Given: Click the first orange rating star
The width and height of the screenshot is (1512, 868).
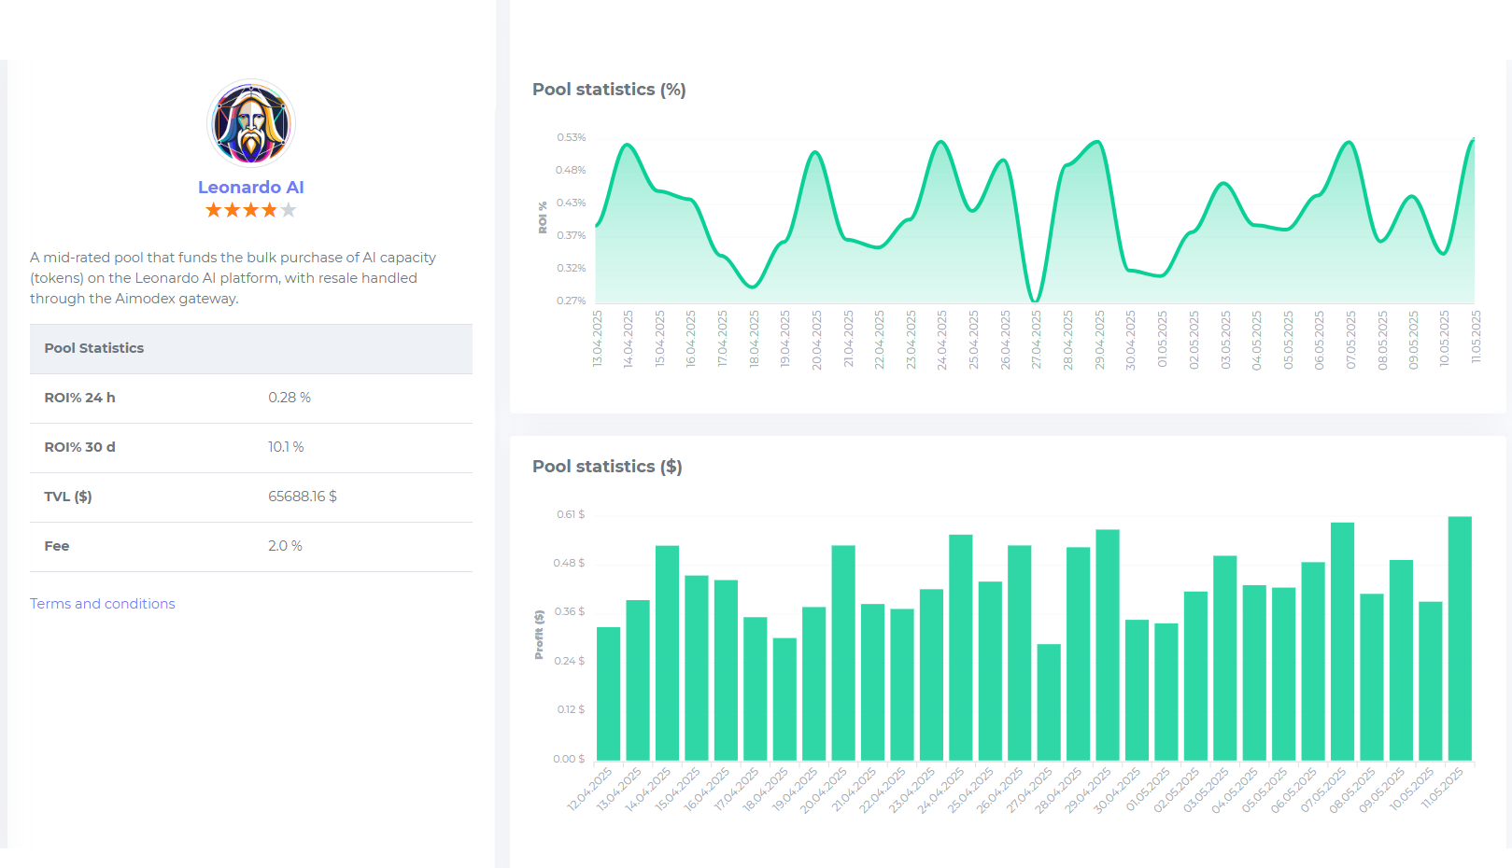Looking at the screenshot, I should click(x=214, y=210).
